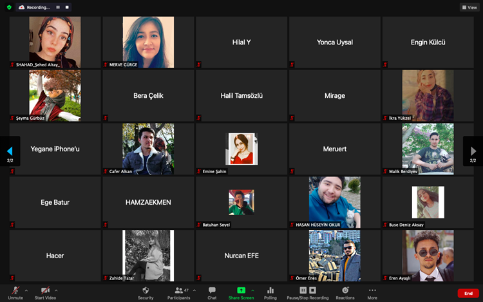Go to previous gallery page with left arrow
Screen dimensions: 483x302
click(x=10, y=151)
